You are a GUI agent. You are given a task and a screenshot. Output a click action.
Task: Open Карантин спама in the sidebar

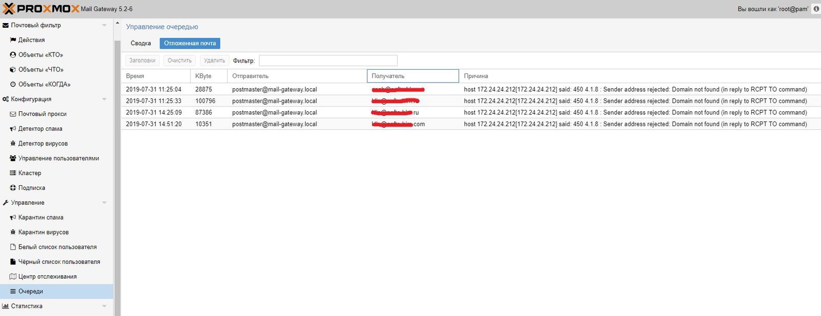[x=41, y=218]
